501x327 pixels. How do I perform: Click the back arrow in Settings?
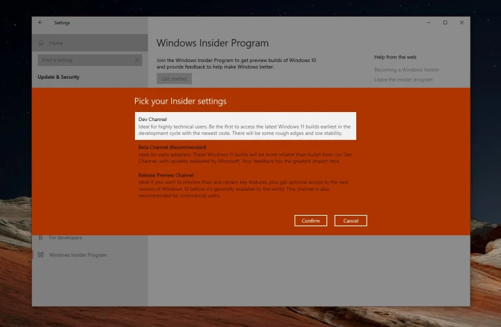(40, 23)
